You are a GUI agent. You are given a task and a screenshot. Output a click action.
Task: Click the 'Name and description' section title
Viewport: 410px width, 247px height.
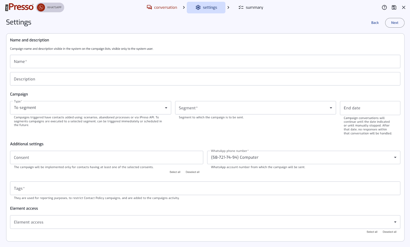click(29, 40)
